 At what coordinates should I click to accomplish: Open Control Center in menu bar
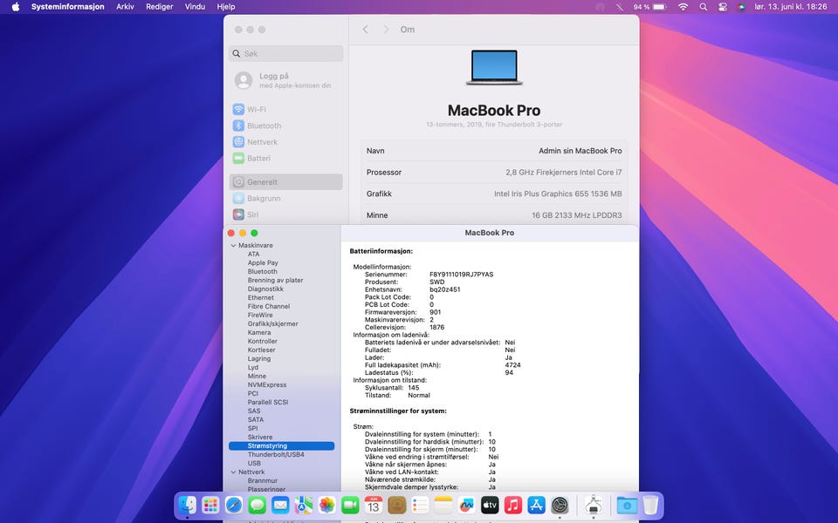[x=723, y=7]
